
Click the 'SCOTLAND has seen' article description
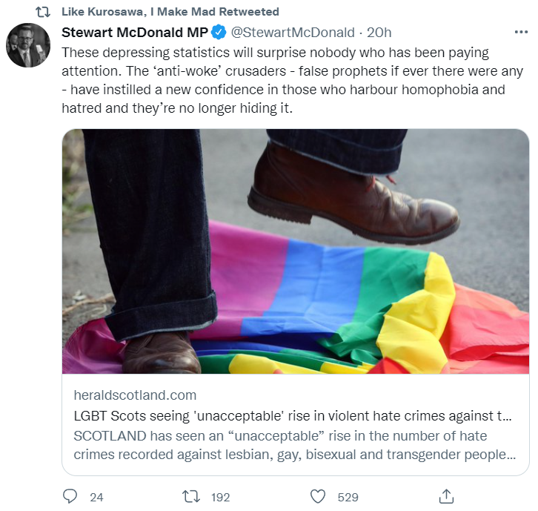tap(295, 445)
